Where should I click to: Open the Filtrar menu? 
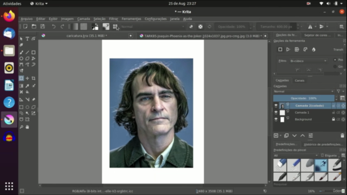[113, 19]
